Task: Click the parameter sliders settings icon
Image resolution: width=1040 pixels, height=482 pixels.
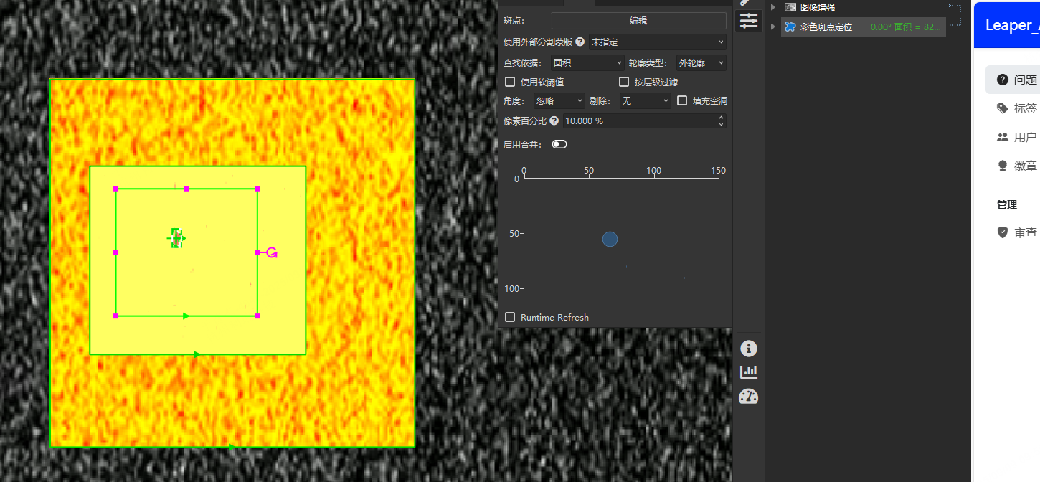Action: [x=748, y=21]
